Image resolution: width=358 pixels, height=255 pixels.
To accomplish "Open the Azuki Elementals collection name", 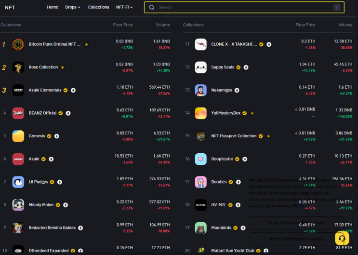I will [x=45, y=90].
